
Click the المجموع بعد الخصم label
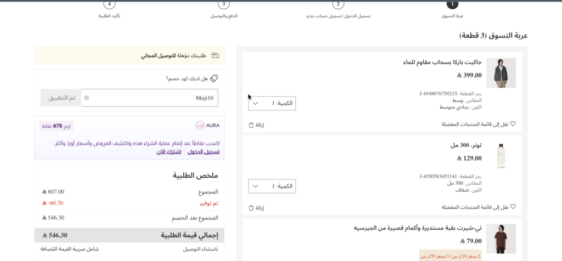(195, 218)
